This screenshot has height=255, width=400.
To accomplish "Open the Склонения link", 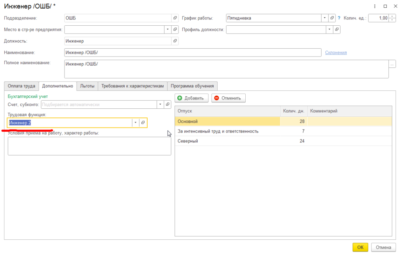I will pyautogui.click(x=336, y=53).
